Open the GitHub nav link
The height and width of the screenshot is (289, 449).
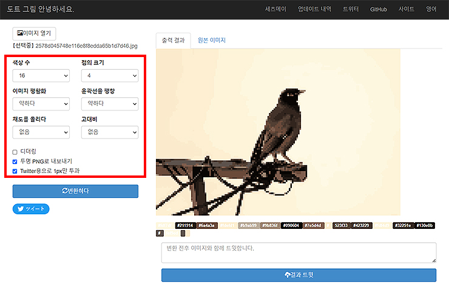point(378,10)
